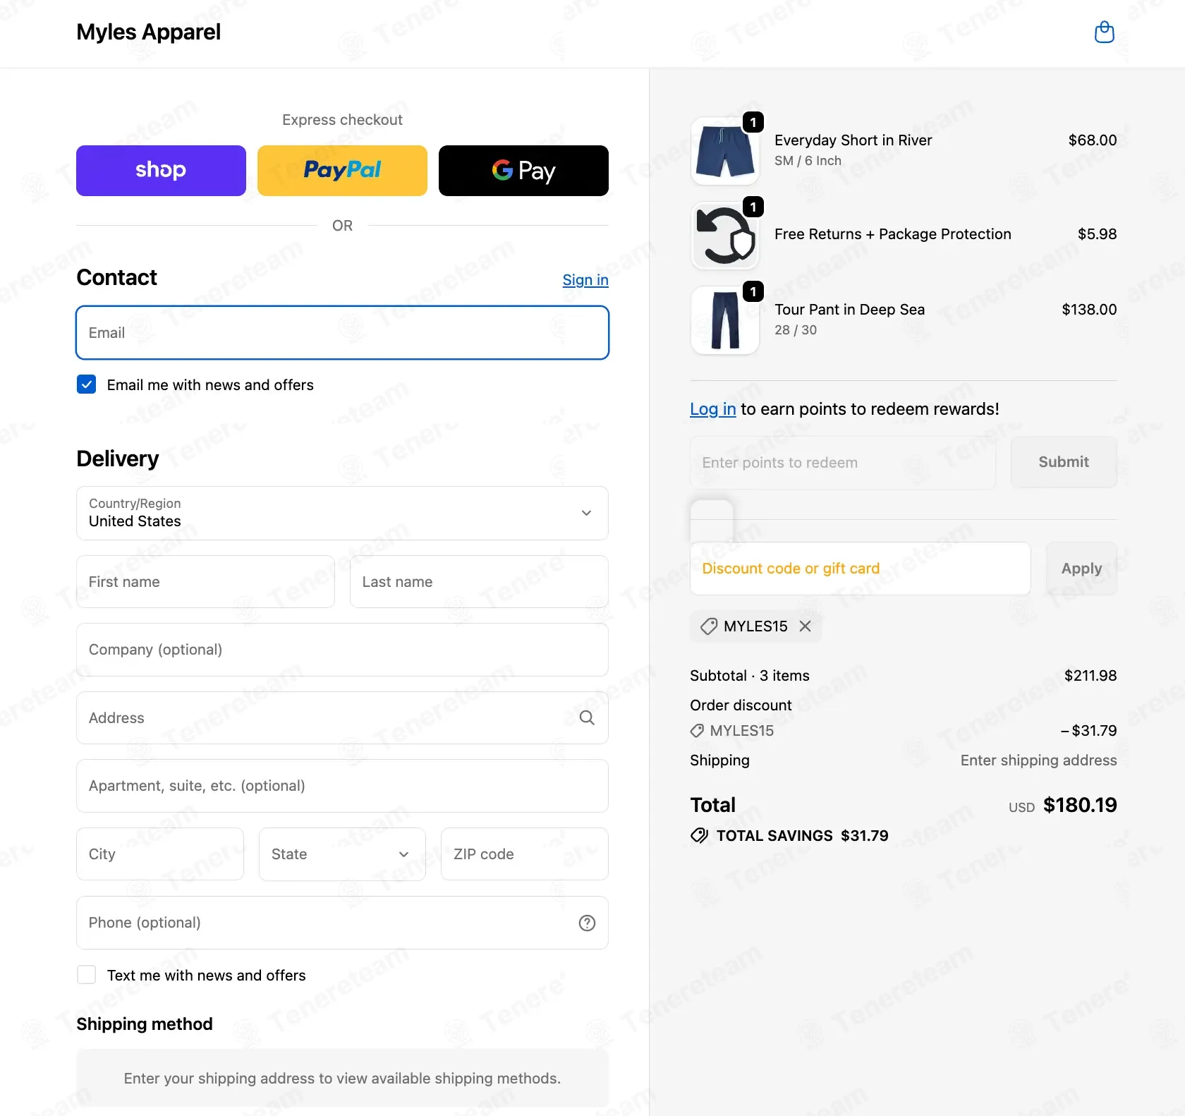1185x1116 pixels.
Task: Pay with Google Pay
Action: pos(523,171)
